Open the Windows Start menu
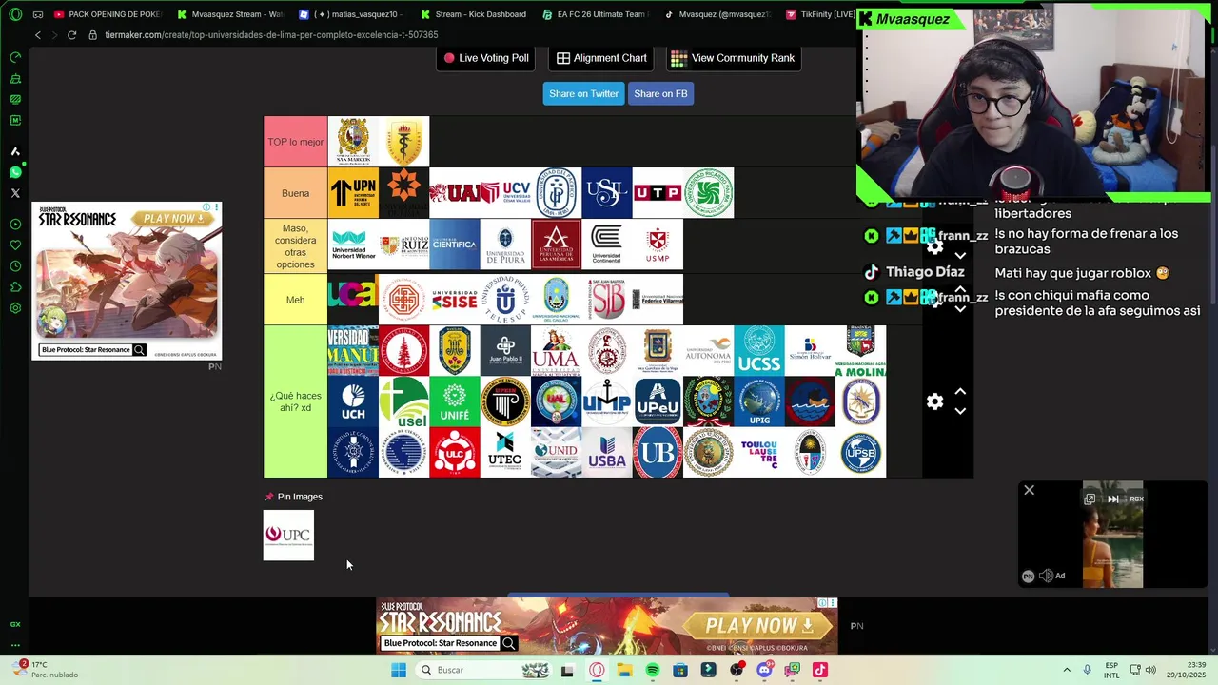Screen dimensions: 1218x685 pos(399,670)
